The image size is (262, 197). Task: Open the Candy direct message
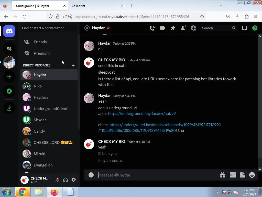pyautogui.click(x=49, y=131)
